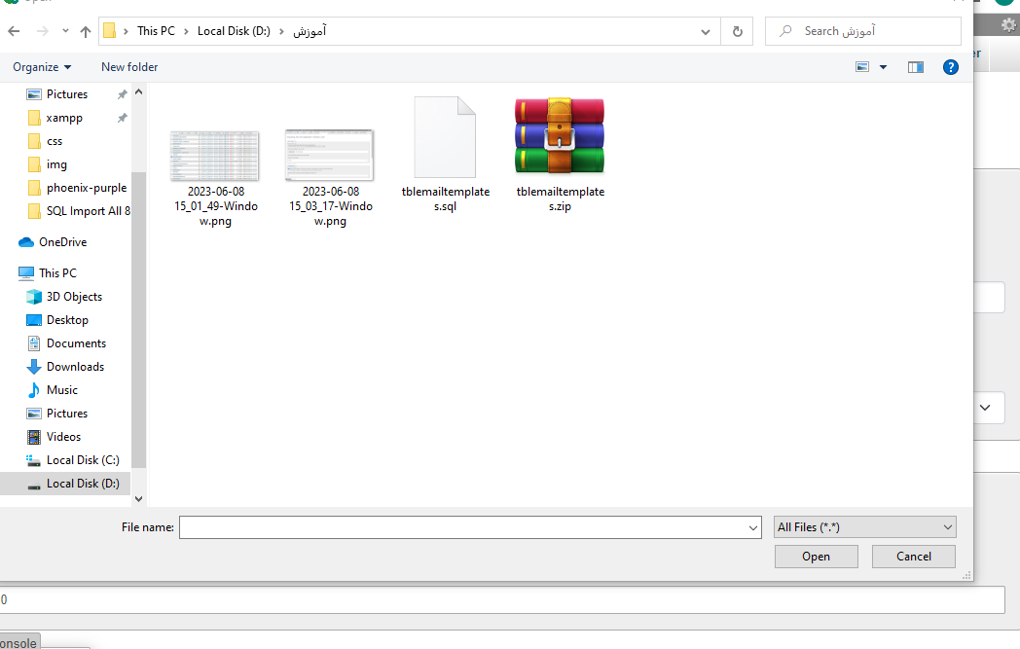
Task: Open the recent locations chevron
Action: tap(65, 30)
